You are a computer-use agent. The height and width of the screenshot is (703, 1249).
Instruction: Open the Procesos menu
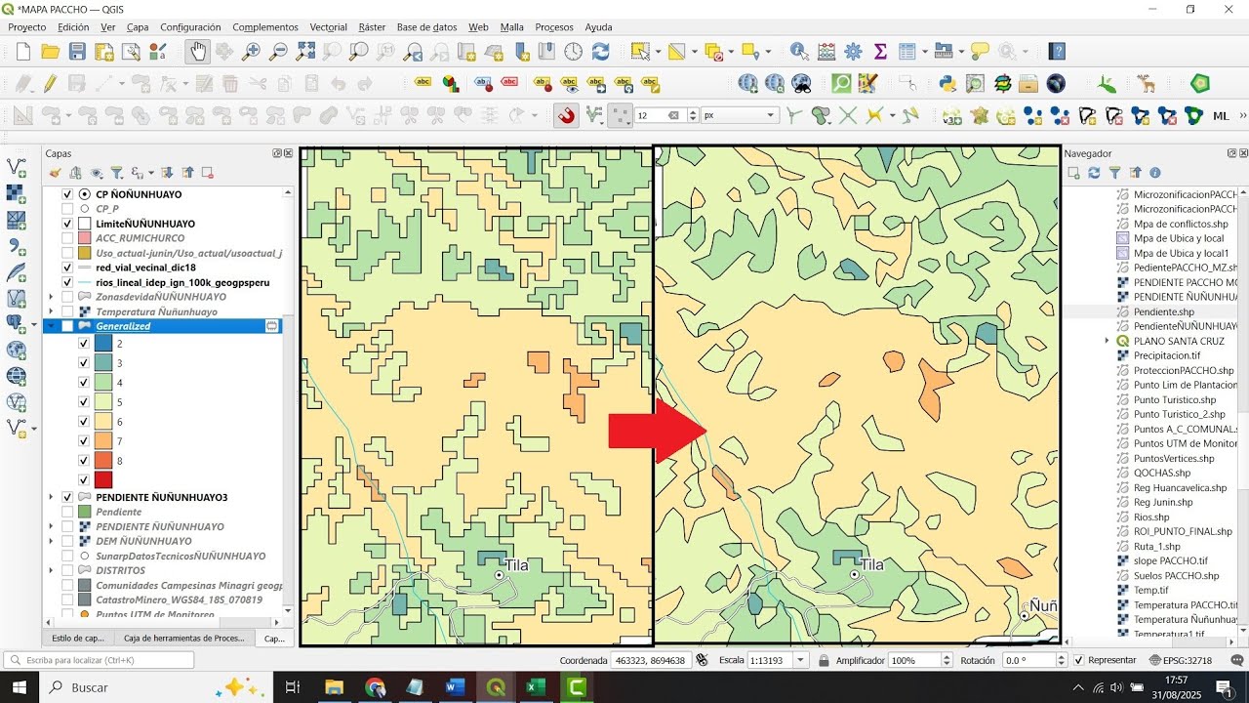tap(554, 27)
